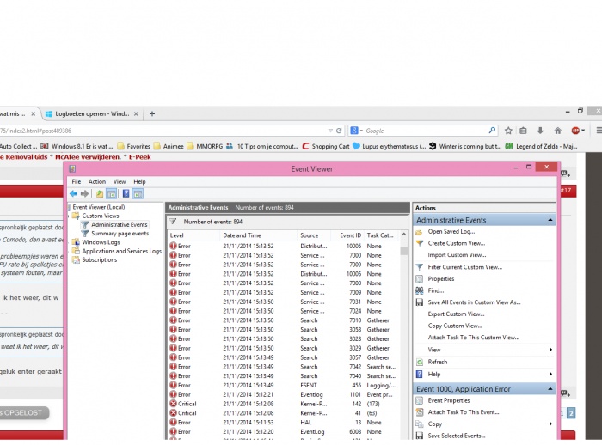Select Administrative Events in the tree

tap(119, 224)
